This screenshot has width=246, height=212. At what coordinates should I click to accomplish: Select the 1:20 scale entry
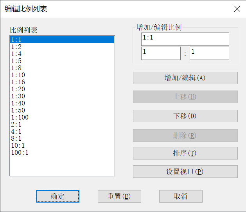(18, 89)
